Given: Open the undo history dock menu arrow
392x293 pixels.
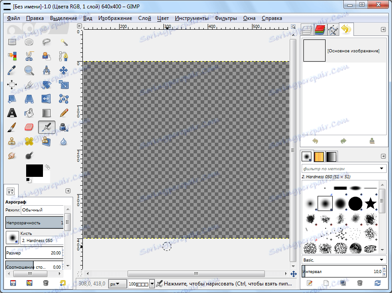Looking at the screenshot, I should (x=383, y=30).
